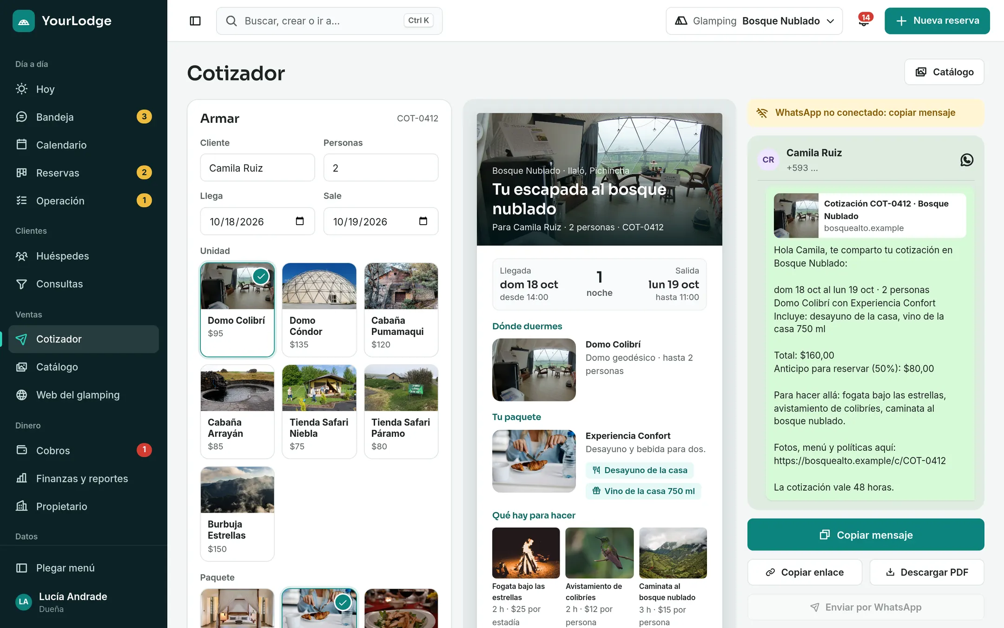Click Fogata bajo las estrellas thumbnail

click(x=526, y=553)
